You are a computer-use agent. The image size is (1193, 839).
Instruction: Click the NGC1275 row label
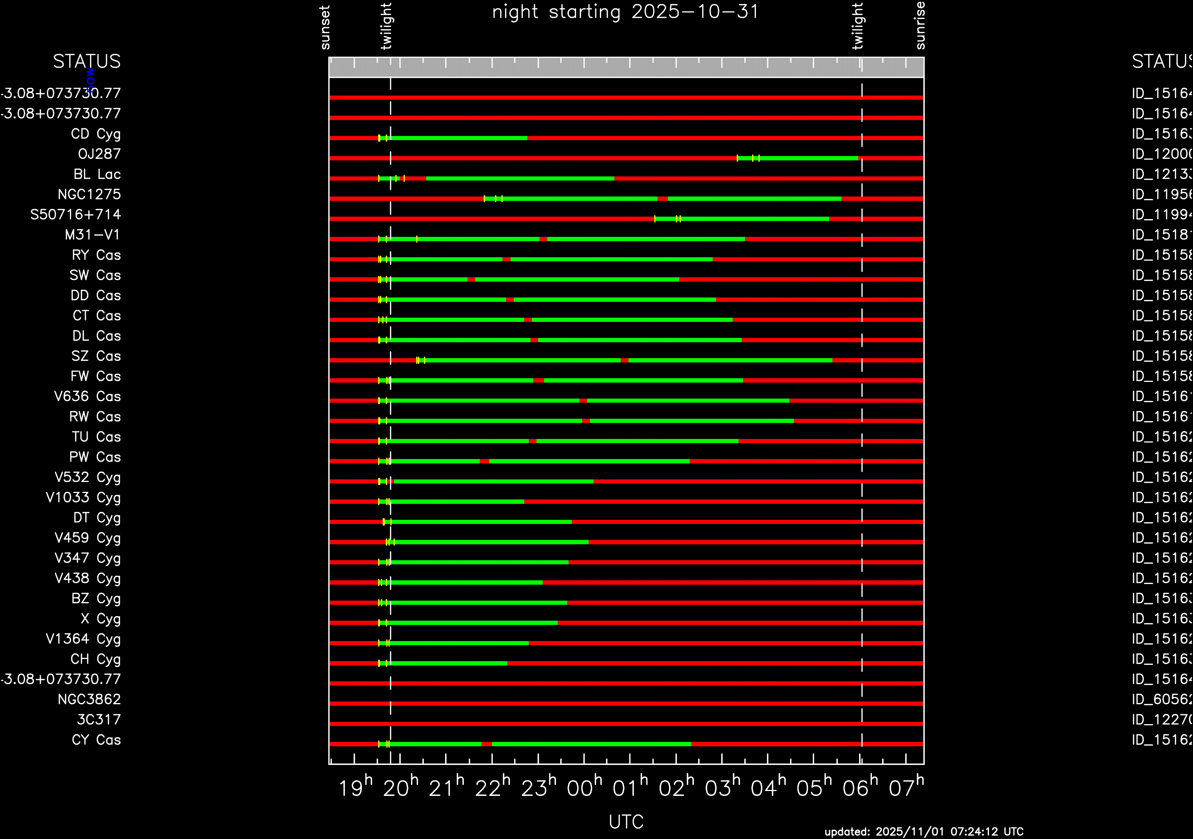click(89, 195)
